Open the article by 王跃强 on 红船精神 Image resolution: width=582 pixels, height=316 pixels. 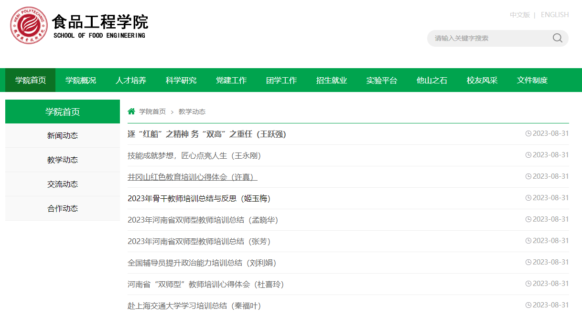pyautogui.click(x=206, y=134)
